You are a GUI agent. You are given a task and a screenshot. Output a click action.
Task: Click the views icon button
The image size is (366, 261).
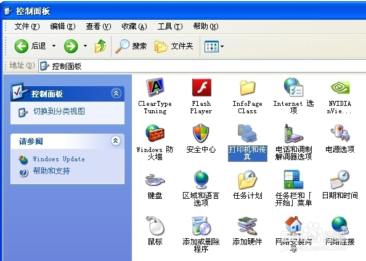click(211, 46)
